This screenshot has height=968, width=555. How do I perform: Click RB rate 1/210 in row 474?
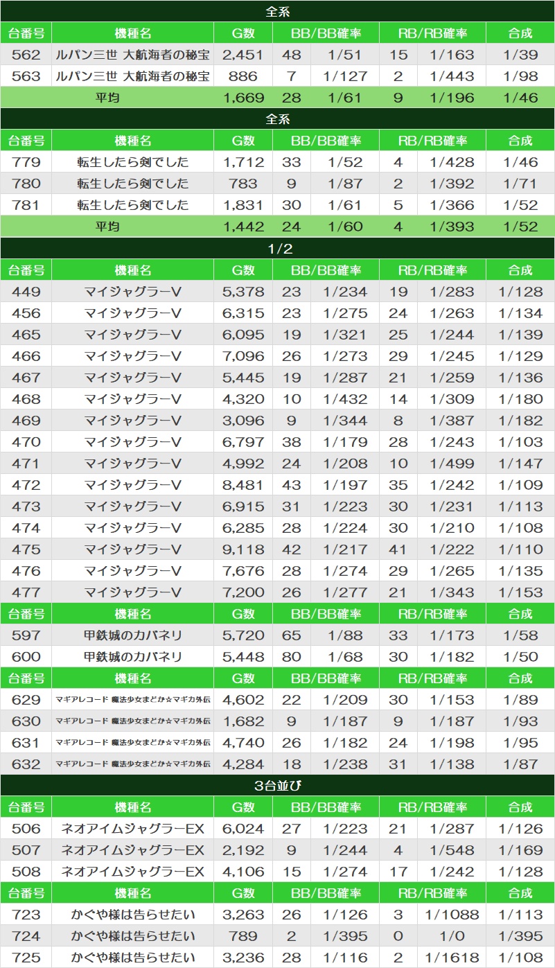point(452,528)
